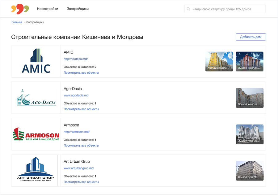Open the AMIC company name
The height and width of the screenshot is (195, 278).
click(69, 52)
